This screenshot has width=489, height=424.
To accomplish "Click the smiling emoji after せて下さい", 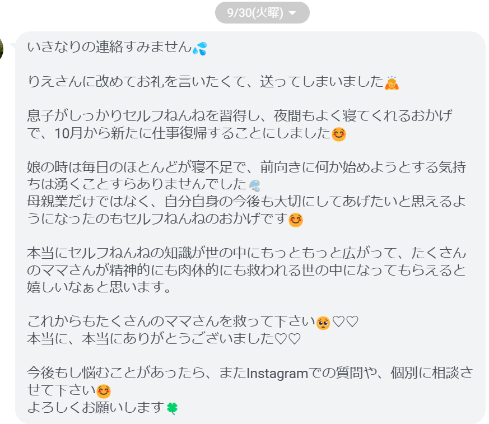I will click(x=104, y=392).
